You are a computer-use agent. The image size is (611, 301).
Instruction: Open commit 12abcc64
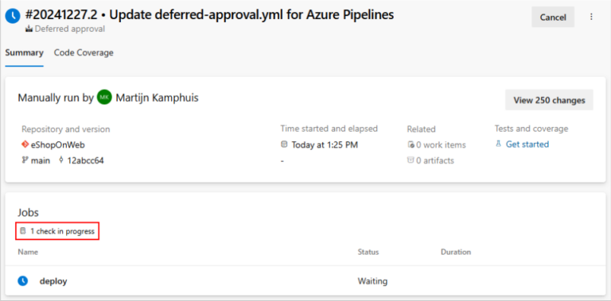tap(85, 160)
